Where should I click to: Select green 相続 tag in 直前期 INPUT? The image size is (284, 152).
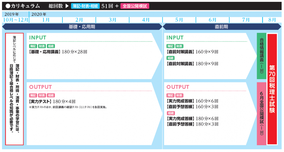[170, 58]
